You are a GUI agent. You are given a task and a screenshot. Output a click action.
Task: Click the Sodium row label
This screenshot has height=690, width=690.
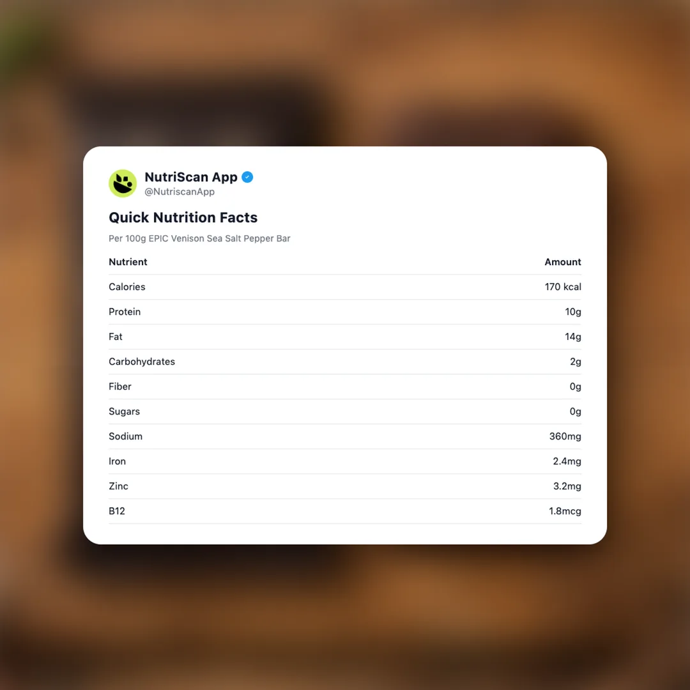coord(125,436)
